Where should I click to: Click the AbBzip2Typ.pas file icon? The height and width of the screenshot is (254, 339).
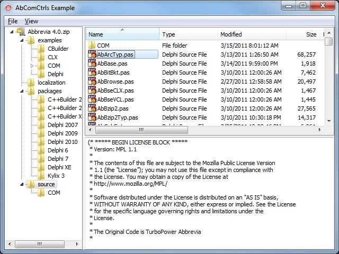point(92,117)
